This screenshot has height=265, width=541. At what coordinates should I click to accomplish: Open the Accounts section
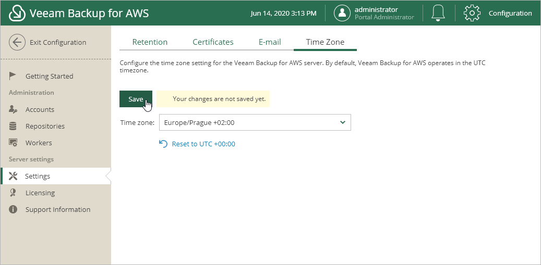tap(40, 109)
